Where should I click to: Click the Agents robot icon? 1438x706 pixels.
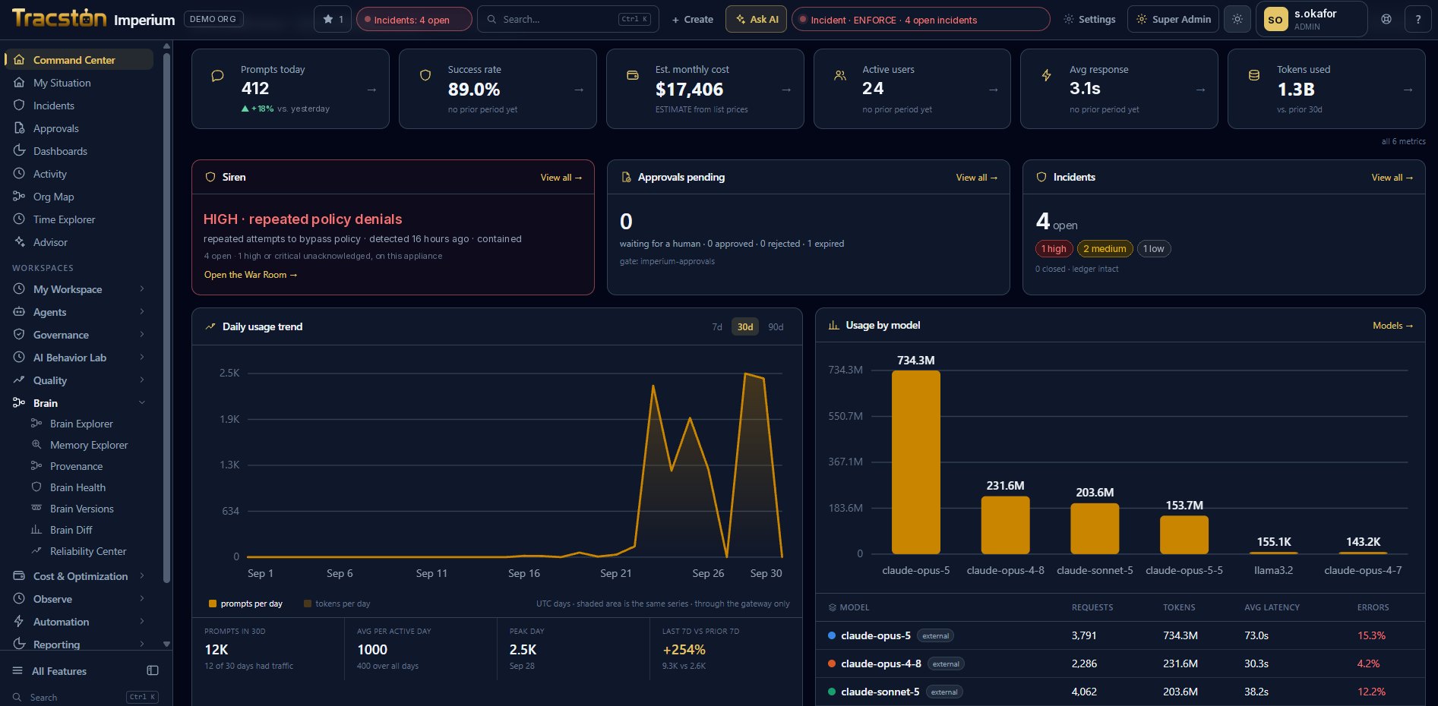tap(19, 312)
